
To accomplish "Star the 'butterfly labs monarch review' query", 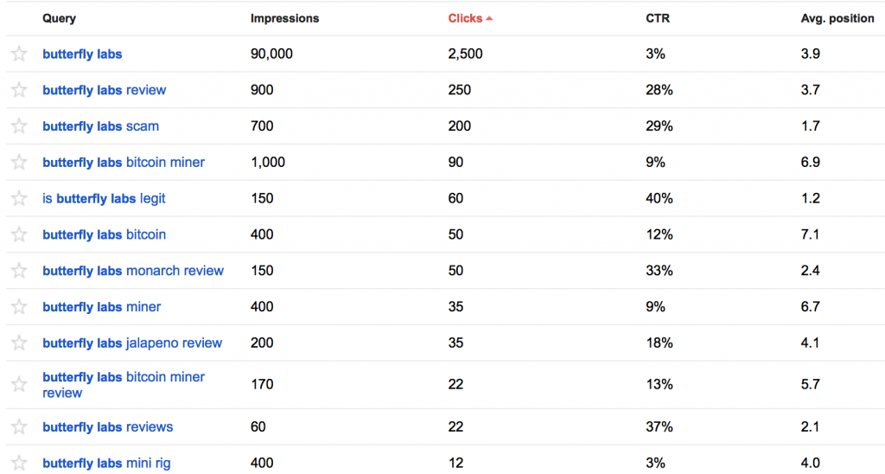I will (x=19, y=271).
